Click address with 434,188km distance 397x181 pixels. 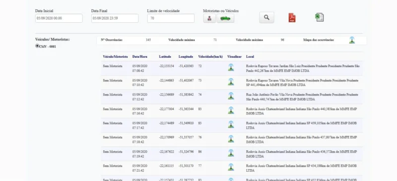301,168
